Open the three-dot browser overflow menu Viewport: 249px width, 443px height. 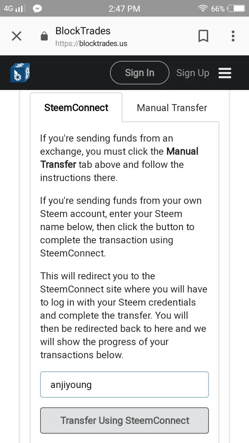click(233, 36)
